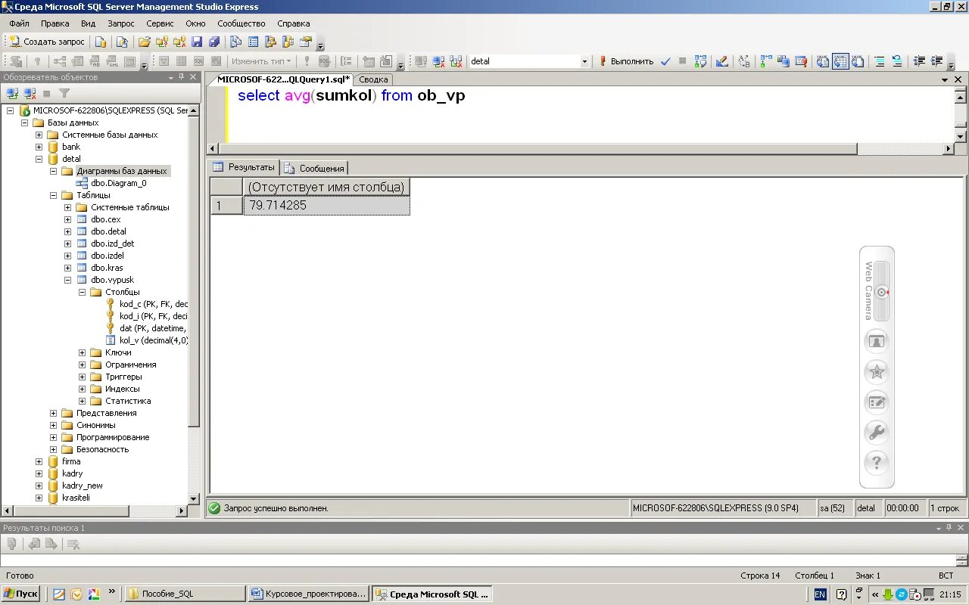Select the kol_v column
Image resolution: width=969 pixels, height=605 pixels.
point(154,340)
